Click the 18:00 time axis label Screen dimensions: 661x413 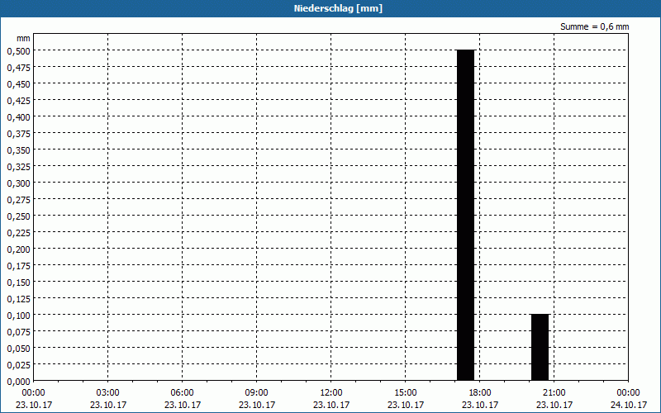[480, 393]
